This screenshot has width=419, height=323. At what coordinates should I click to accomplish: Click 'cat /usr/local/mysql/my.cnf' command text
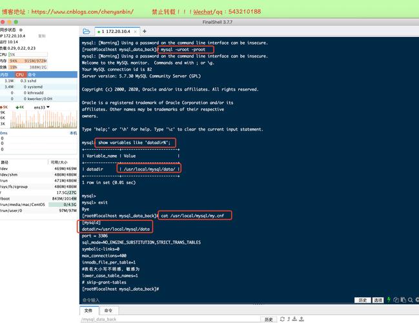point(192,216)
